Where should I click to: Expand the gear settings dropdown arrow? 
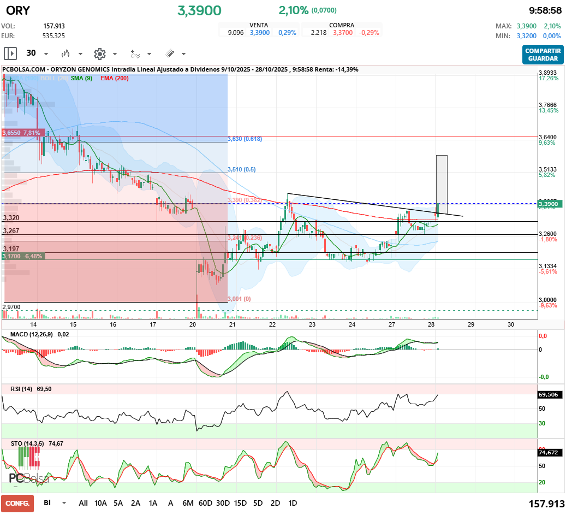pyautogui.click(x=115, y=54)
